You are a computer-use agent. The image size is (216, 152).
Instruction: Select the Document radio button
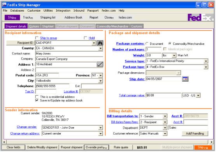pos(147,44)
